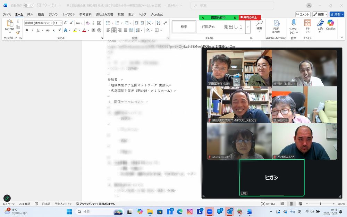Expand the Styles gallery more arrow
Screen dimensions: 347x217
point(248,27)
